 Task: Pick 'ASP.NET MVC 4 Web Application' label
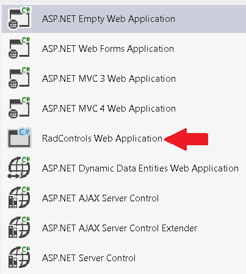(109, 109)
